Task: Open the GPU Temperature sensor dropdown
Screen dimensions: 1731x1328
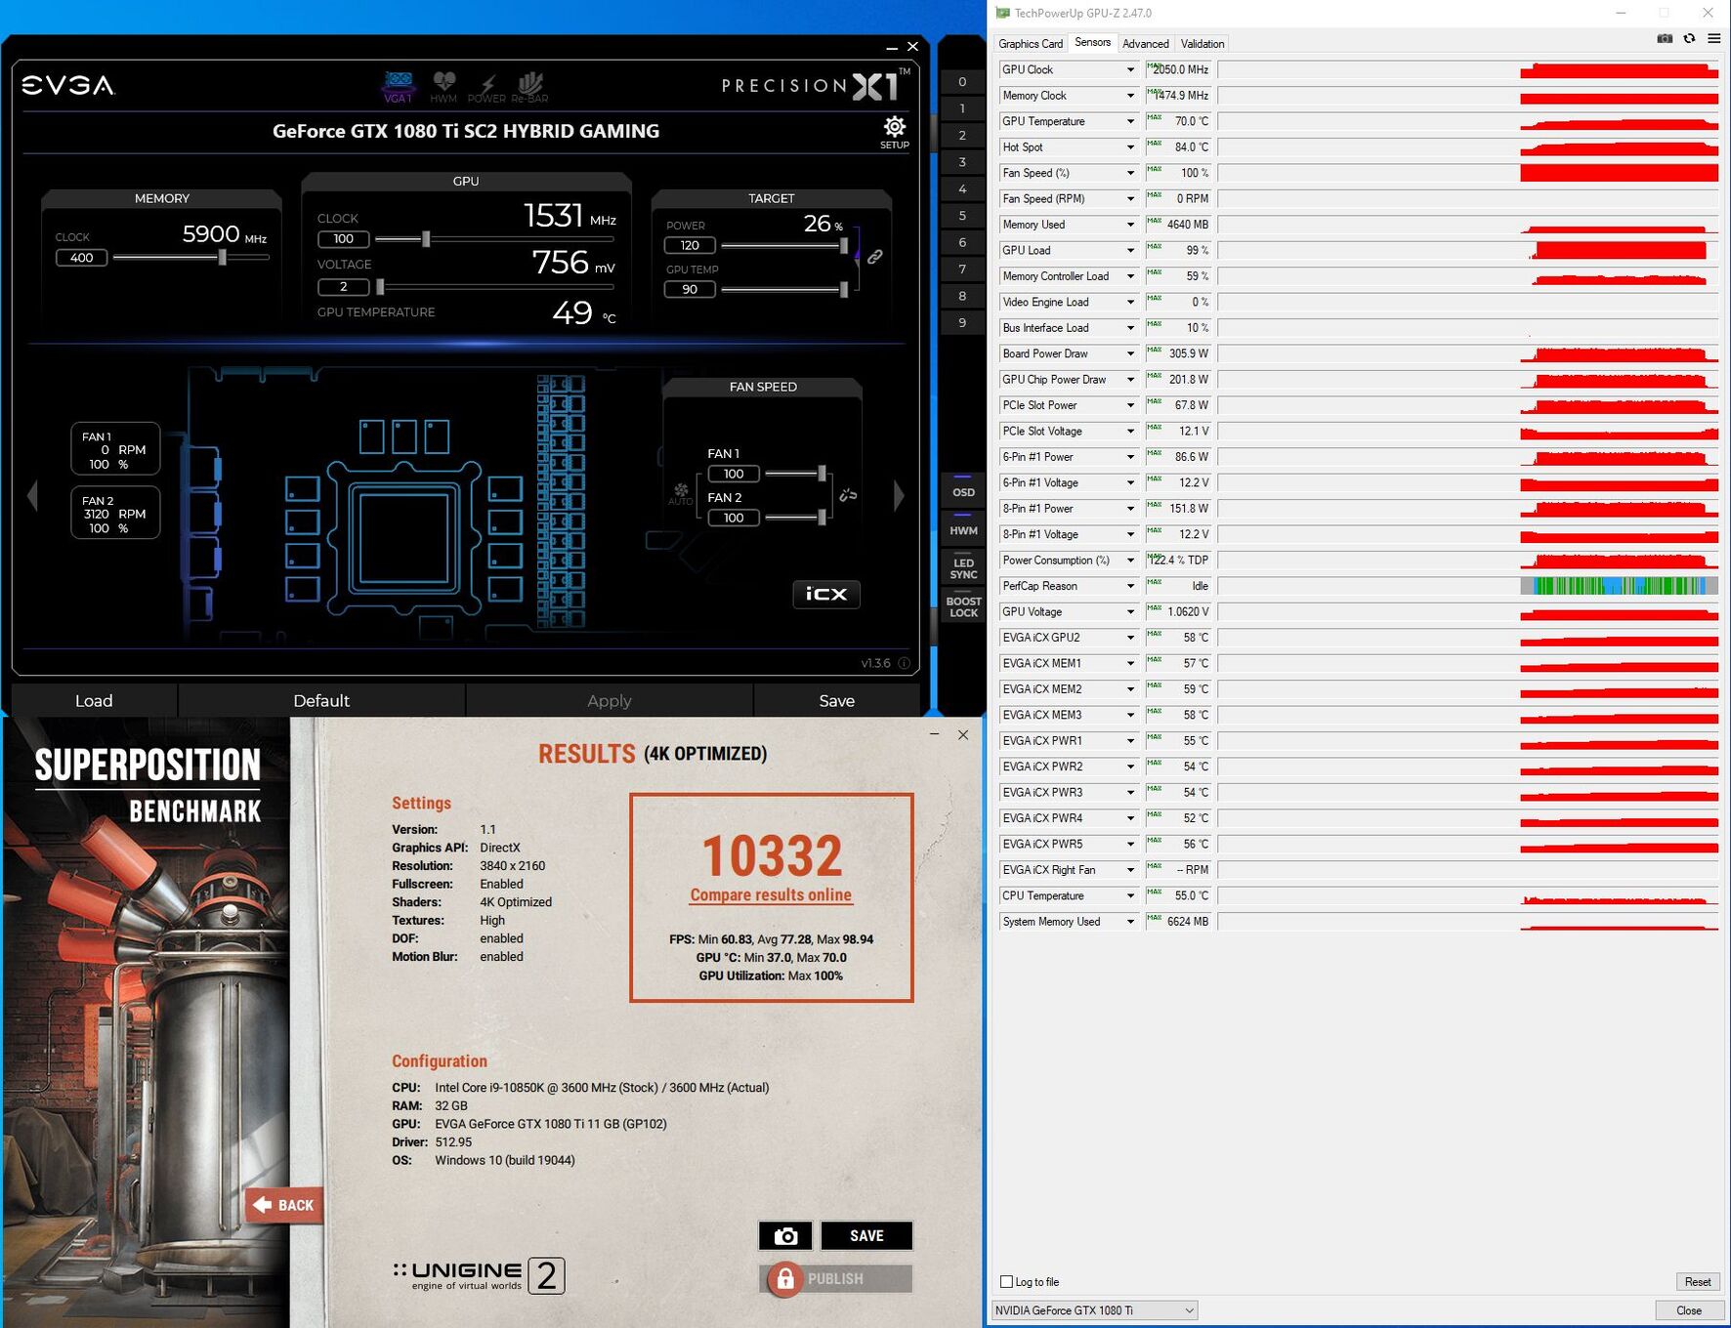Action: [x=1130, y=121]
